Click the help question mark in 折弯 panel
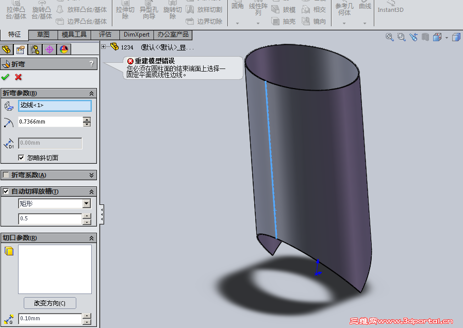This screenshot has height=328, width=463. [92, 64]
